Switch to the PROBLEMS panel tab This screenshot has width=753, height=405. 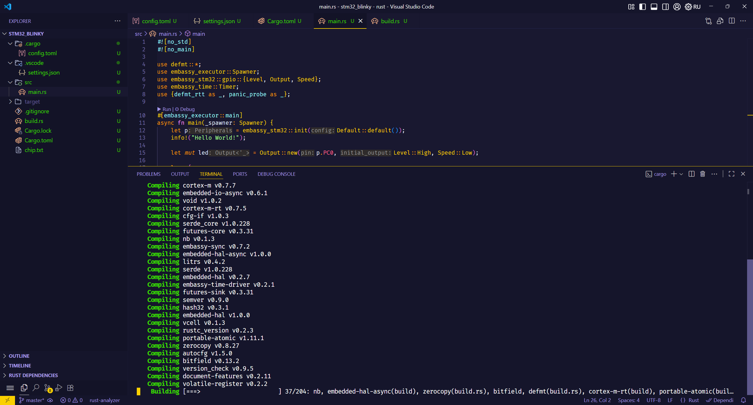pyautogui.click(x=149, y=174)
